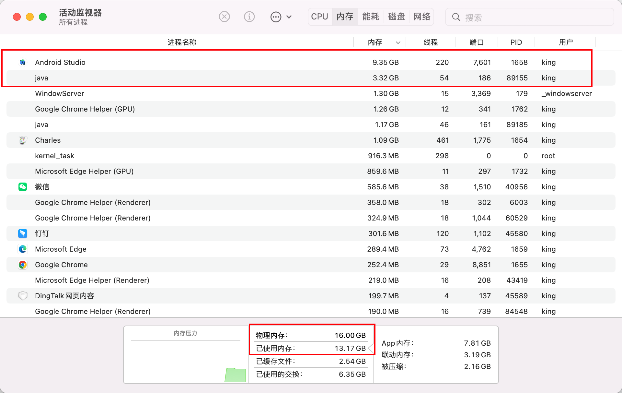622x393 pixels.
Task: Click the App内存 7.81 GB value
Action: 478,343
